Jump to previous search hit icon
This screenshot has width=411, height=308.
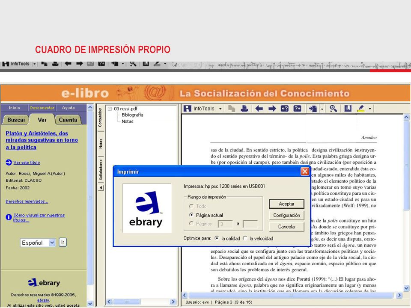click(x=285, y=108)
